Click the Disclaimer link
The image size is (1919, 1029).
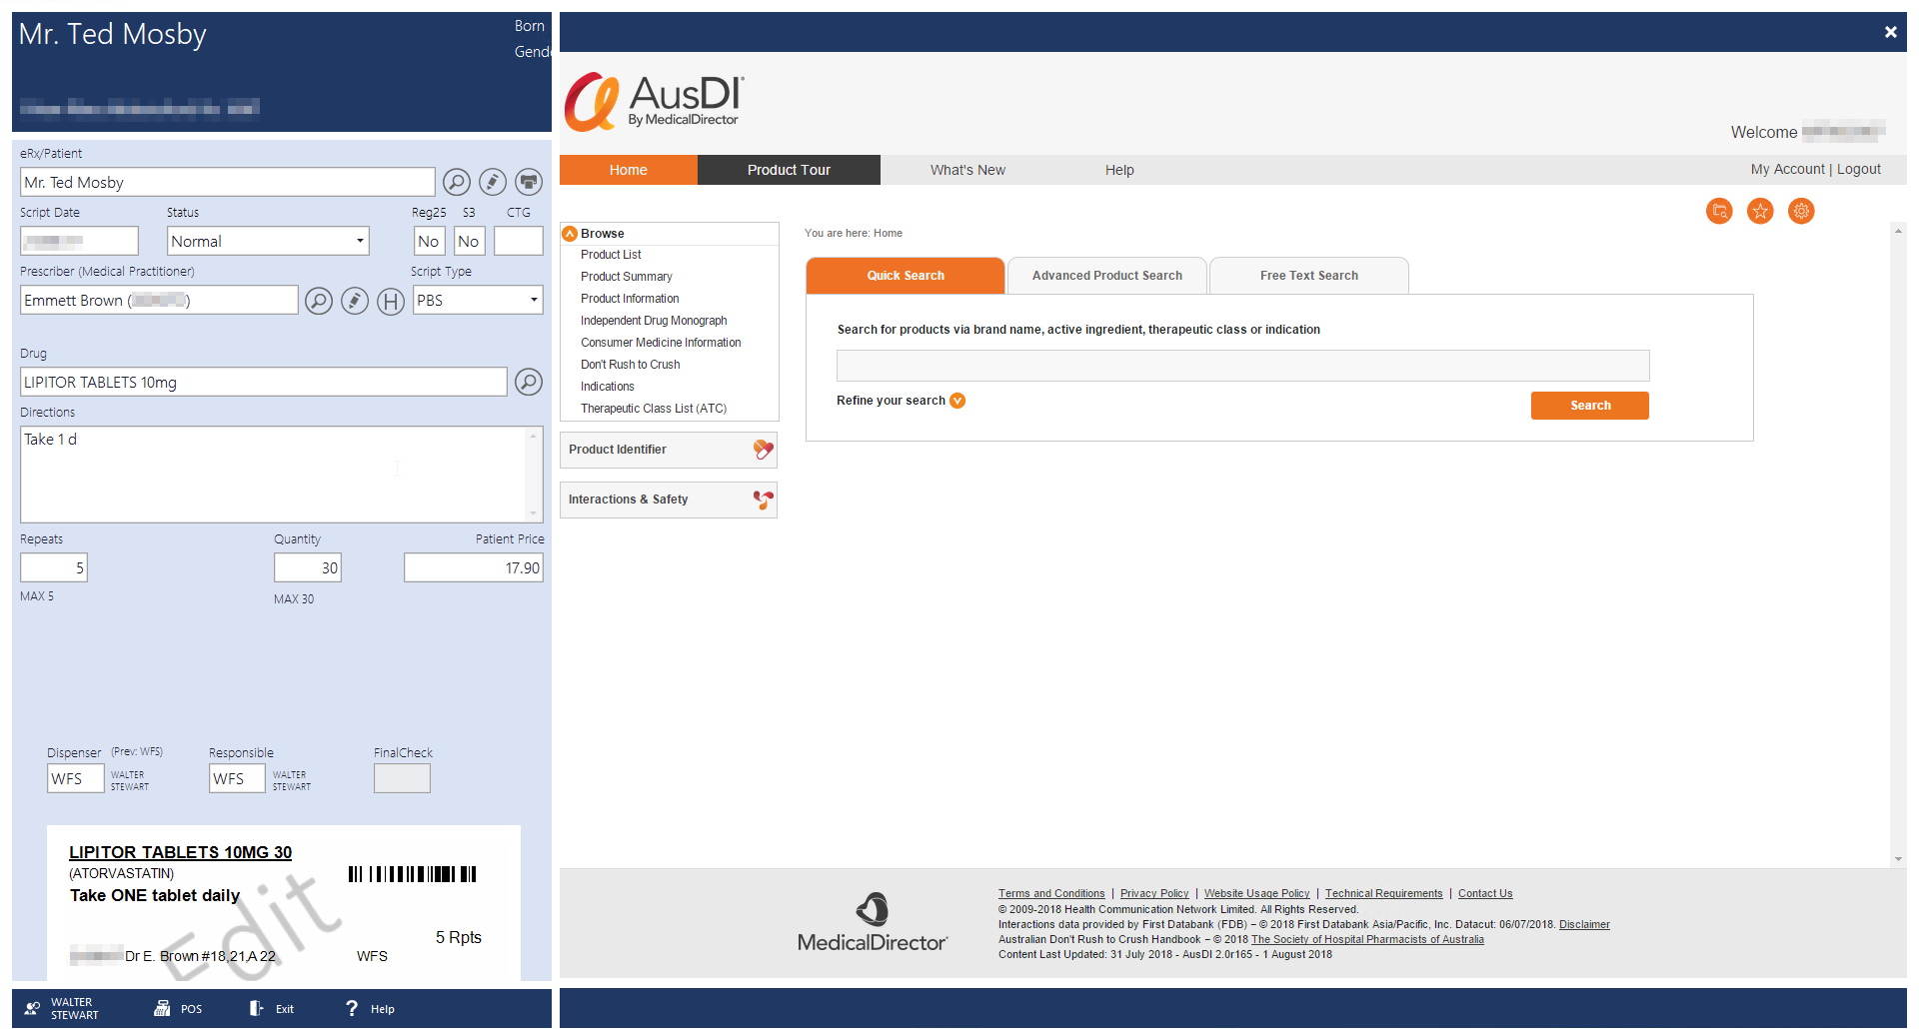(x=1584, y=925)
